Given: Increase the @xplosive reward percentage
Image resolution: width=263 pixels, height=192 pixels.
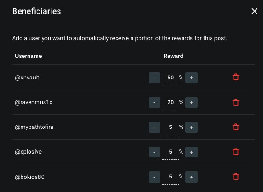Looking at the screenshot, I should (191, 152).
